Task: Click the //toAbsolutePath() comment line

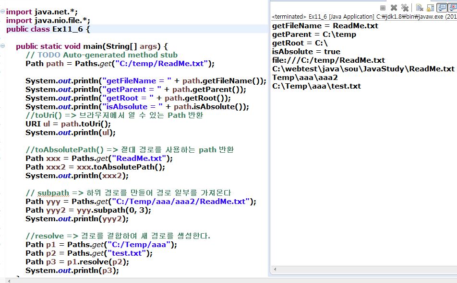Action: (x=130, y=150)
